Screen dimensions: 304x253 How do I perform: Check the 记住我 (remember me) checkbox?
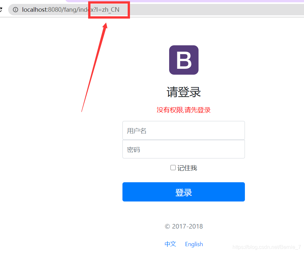(x=173, y=168)
